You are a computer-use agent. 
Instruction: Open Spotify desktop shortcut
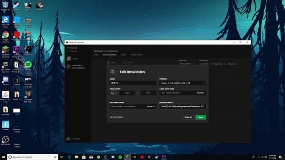tap(28, 66)
